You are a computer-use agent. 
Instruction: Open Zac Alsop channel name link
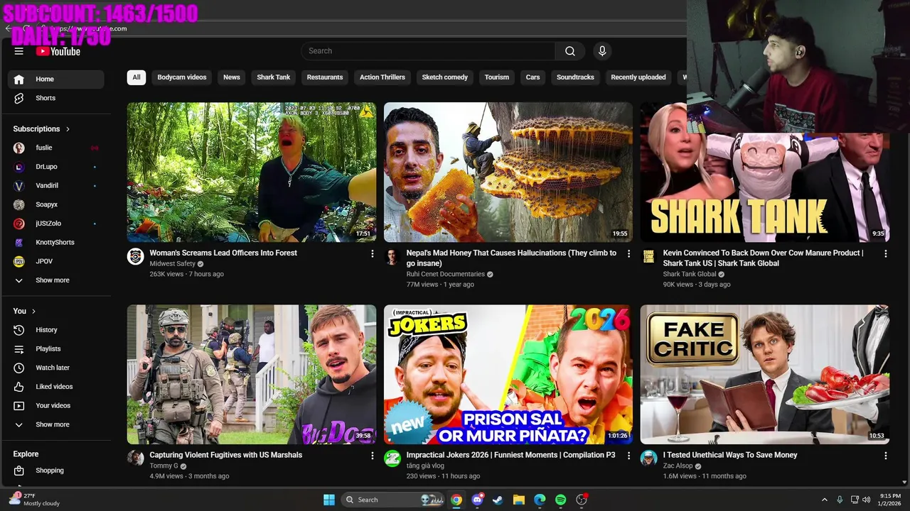678,466
